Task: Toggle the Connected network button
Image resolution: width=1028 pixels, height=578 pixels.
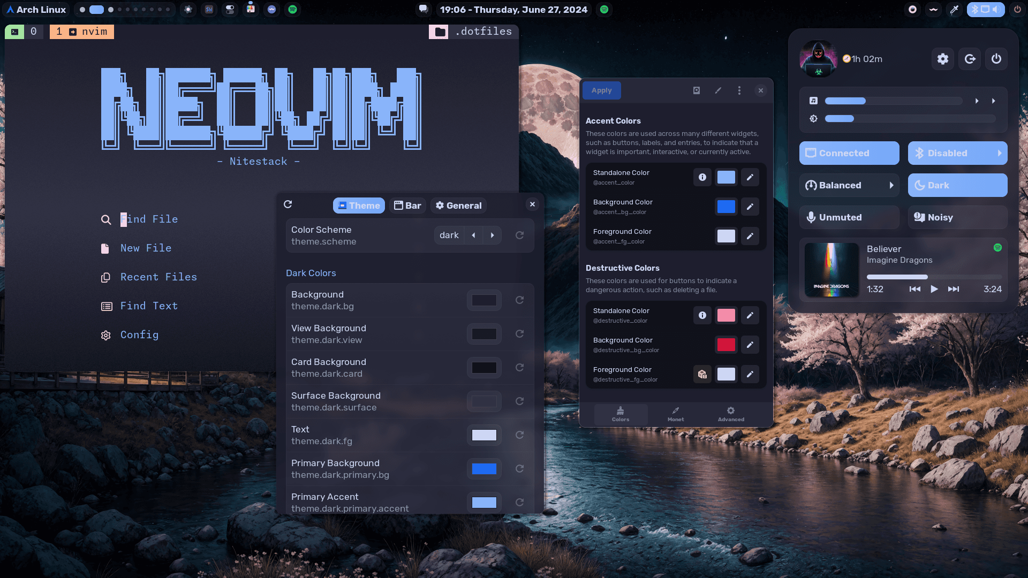Action: (x=849, y=153)
